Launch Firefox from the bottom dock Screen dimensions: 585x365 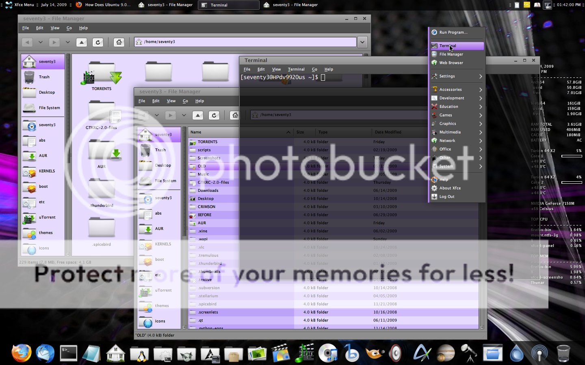pyautogui.click(x=22, y=353)
